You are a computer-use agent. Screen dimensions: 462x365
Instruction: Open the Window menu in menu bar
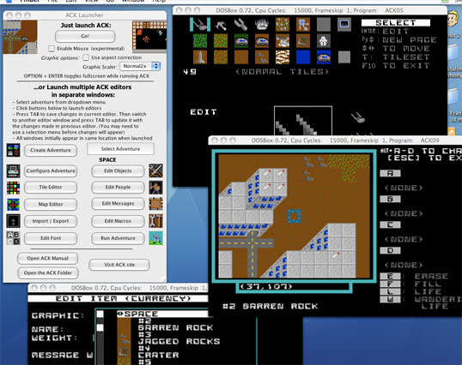point(133,1)
